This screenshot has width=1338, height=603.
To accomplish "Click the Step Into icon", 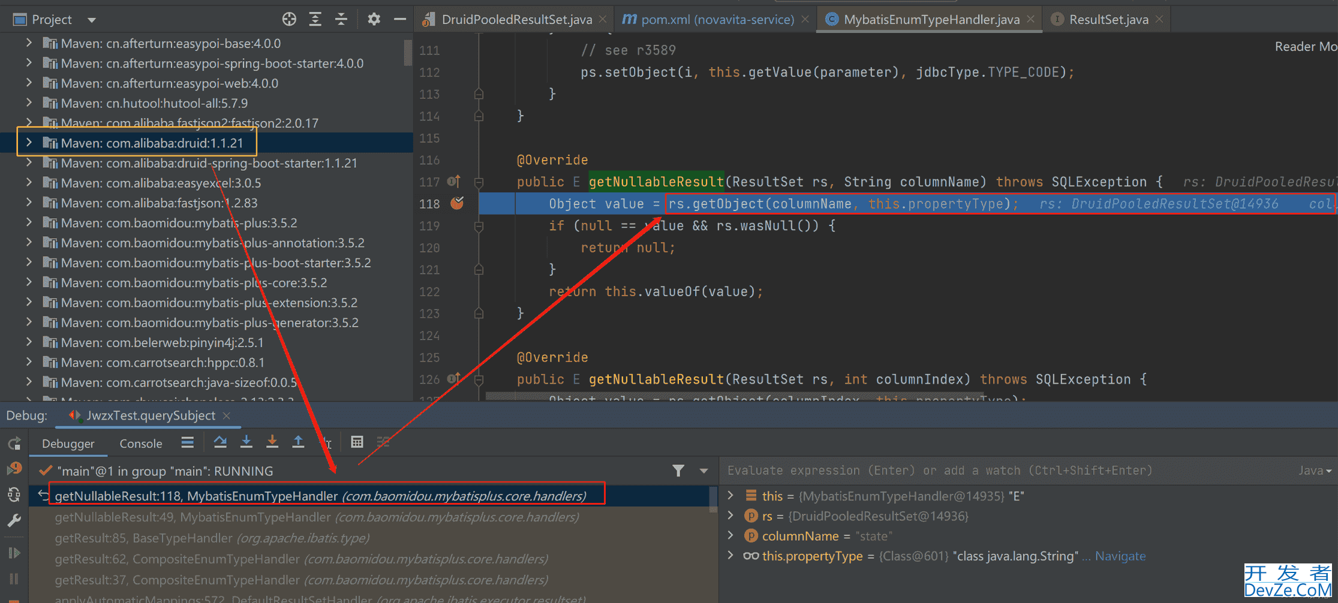I will [x=246, y=442].
